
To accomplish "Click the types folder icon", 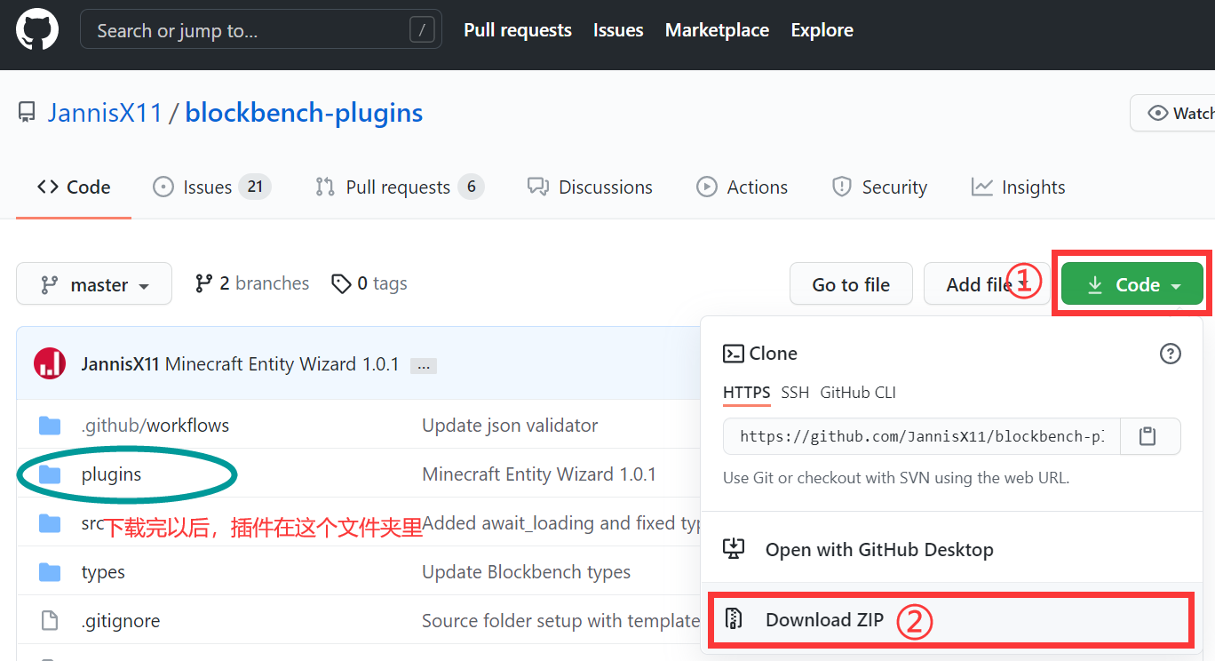I will (x=50, y=572).
